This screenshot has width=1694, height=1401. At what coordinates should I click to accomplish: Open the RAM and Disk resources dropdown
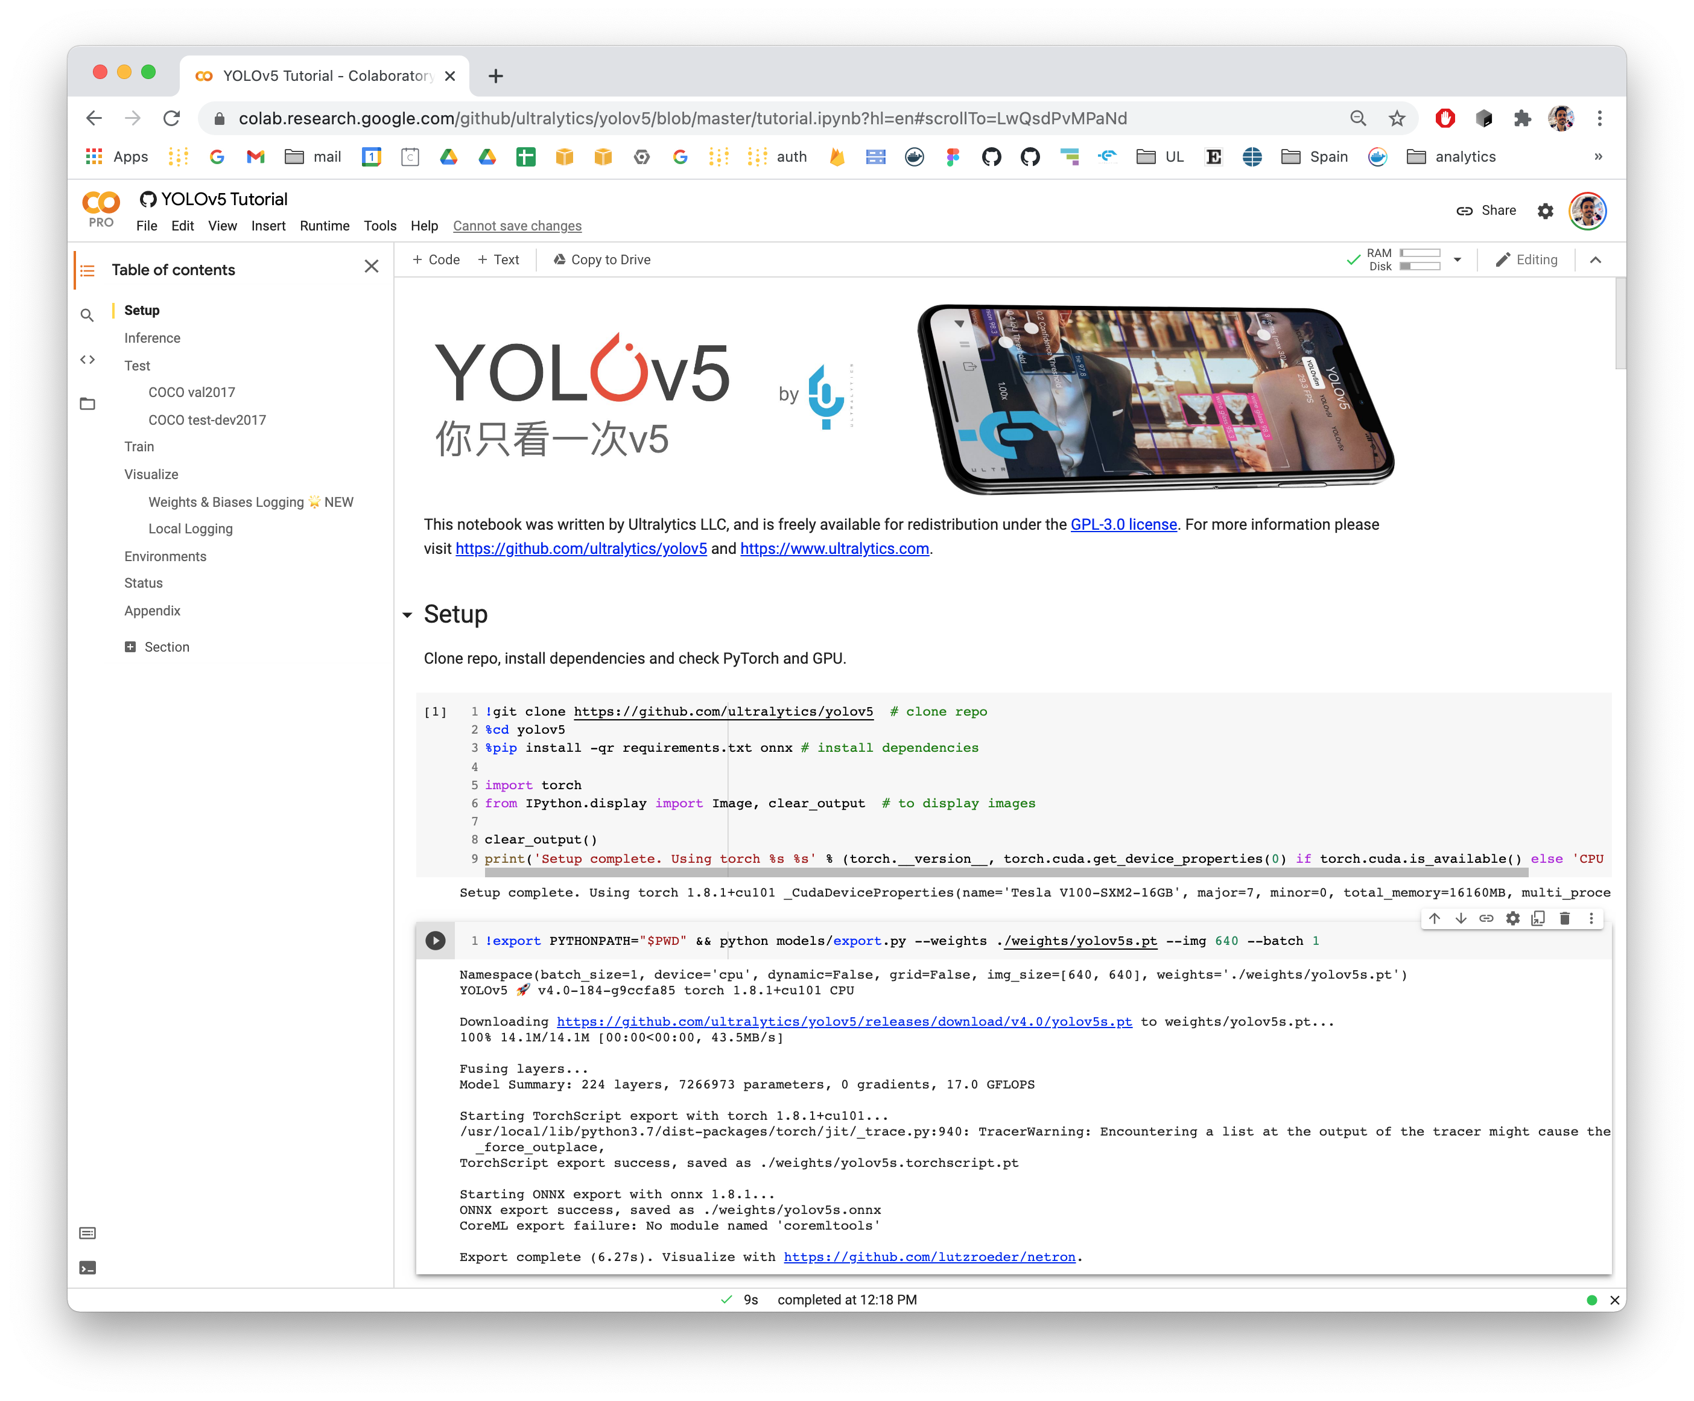coord(1458,259)
